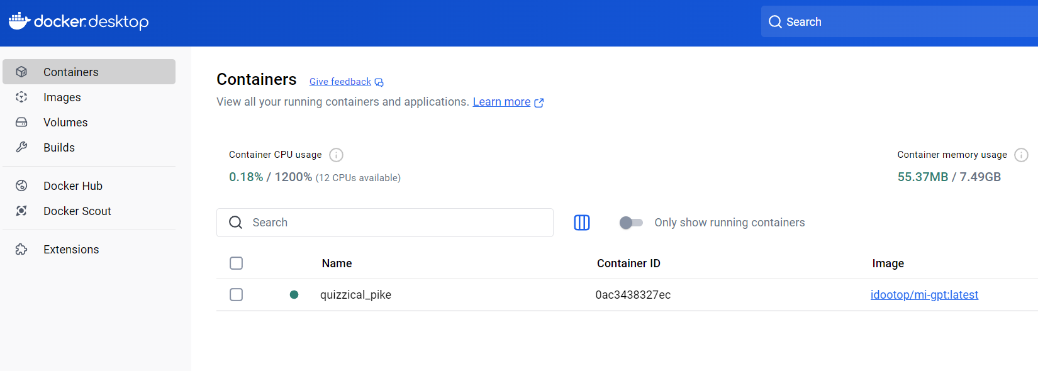Click the Learn more link
The width and height of the screenshot is (1038, 371).
pyautogui.click(x=501, y=102)
